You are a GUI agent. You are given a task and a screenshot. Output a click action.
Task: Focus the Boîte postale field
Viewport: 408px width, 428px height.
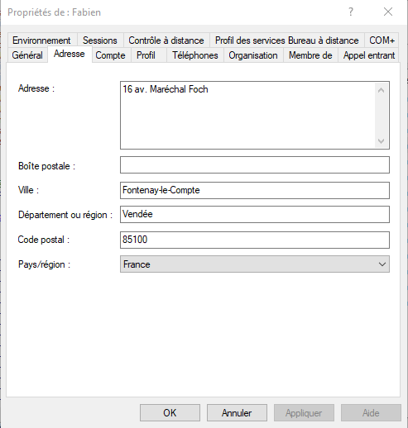tap(255, 165)
